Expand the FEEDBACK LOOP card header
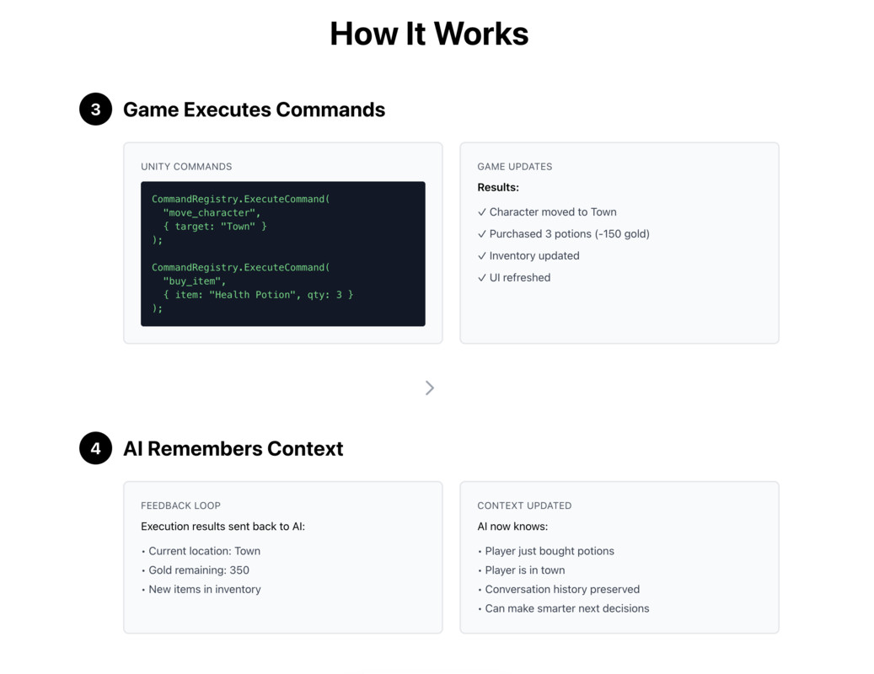This screenshot has height=674, width=874. pyautogui.click(x=180, y=505)
